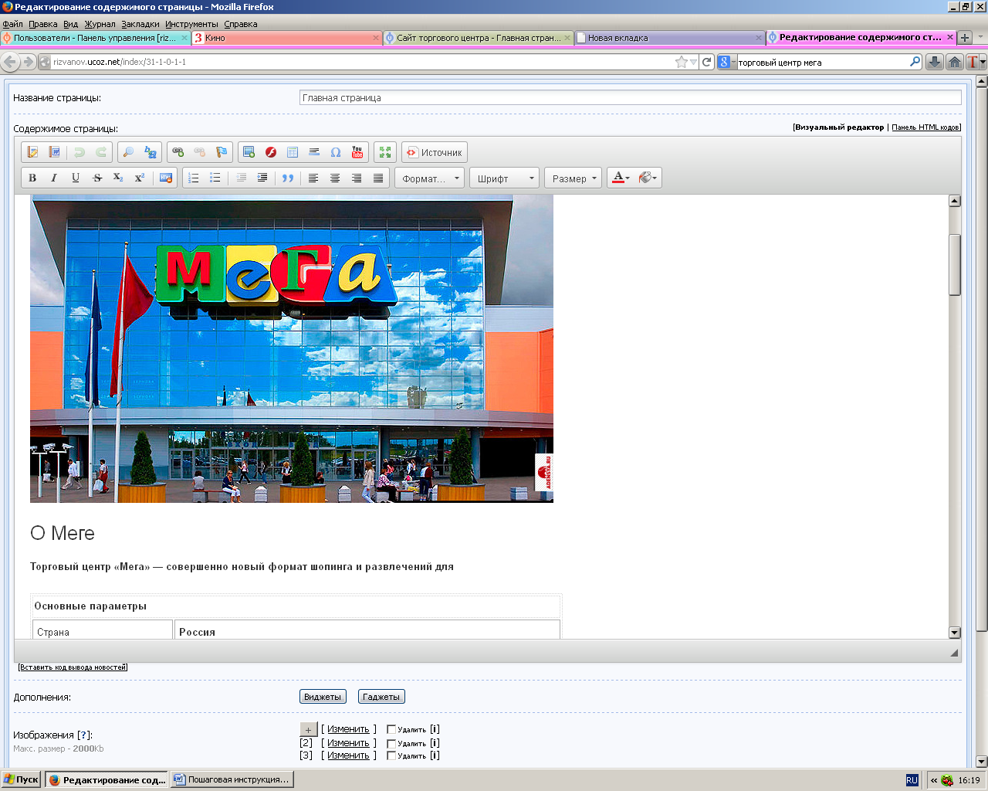Open the Журнал menu
This screenshot has height=791, width=988.
[100, 24]
